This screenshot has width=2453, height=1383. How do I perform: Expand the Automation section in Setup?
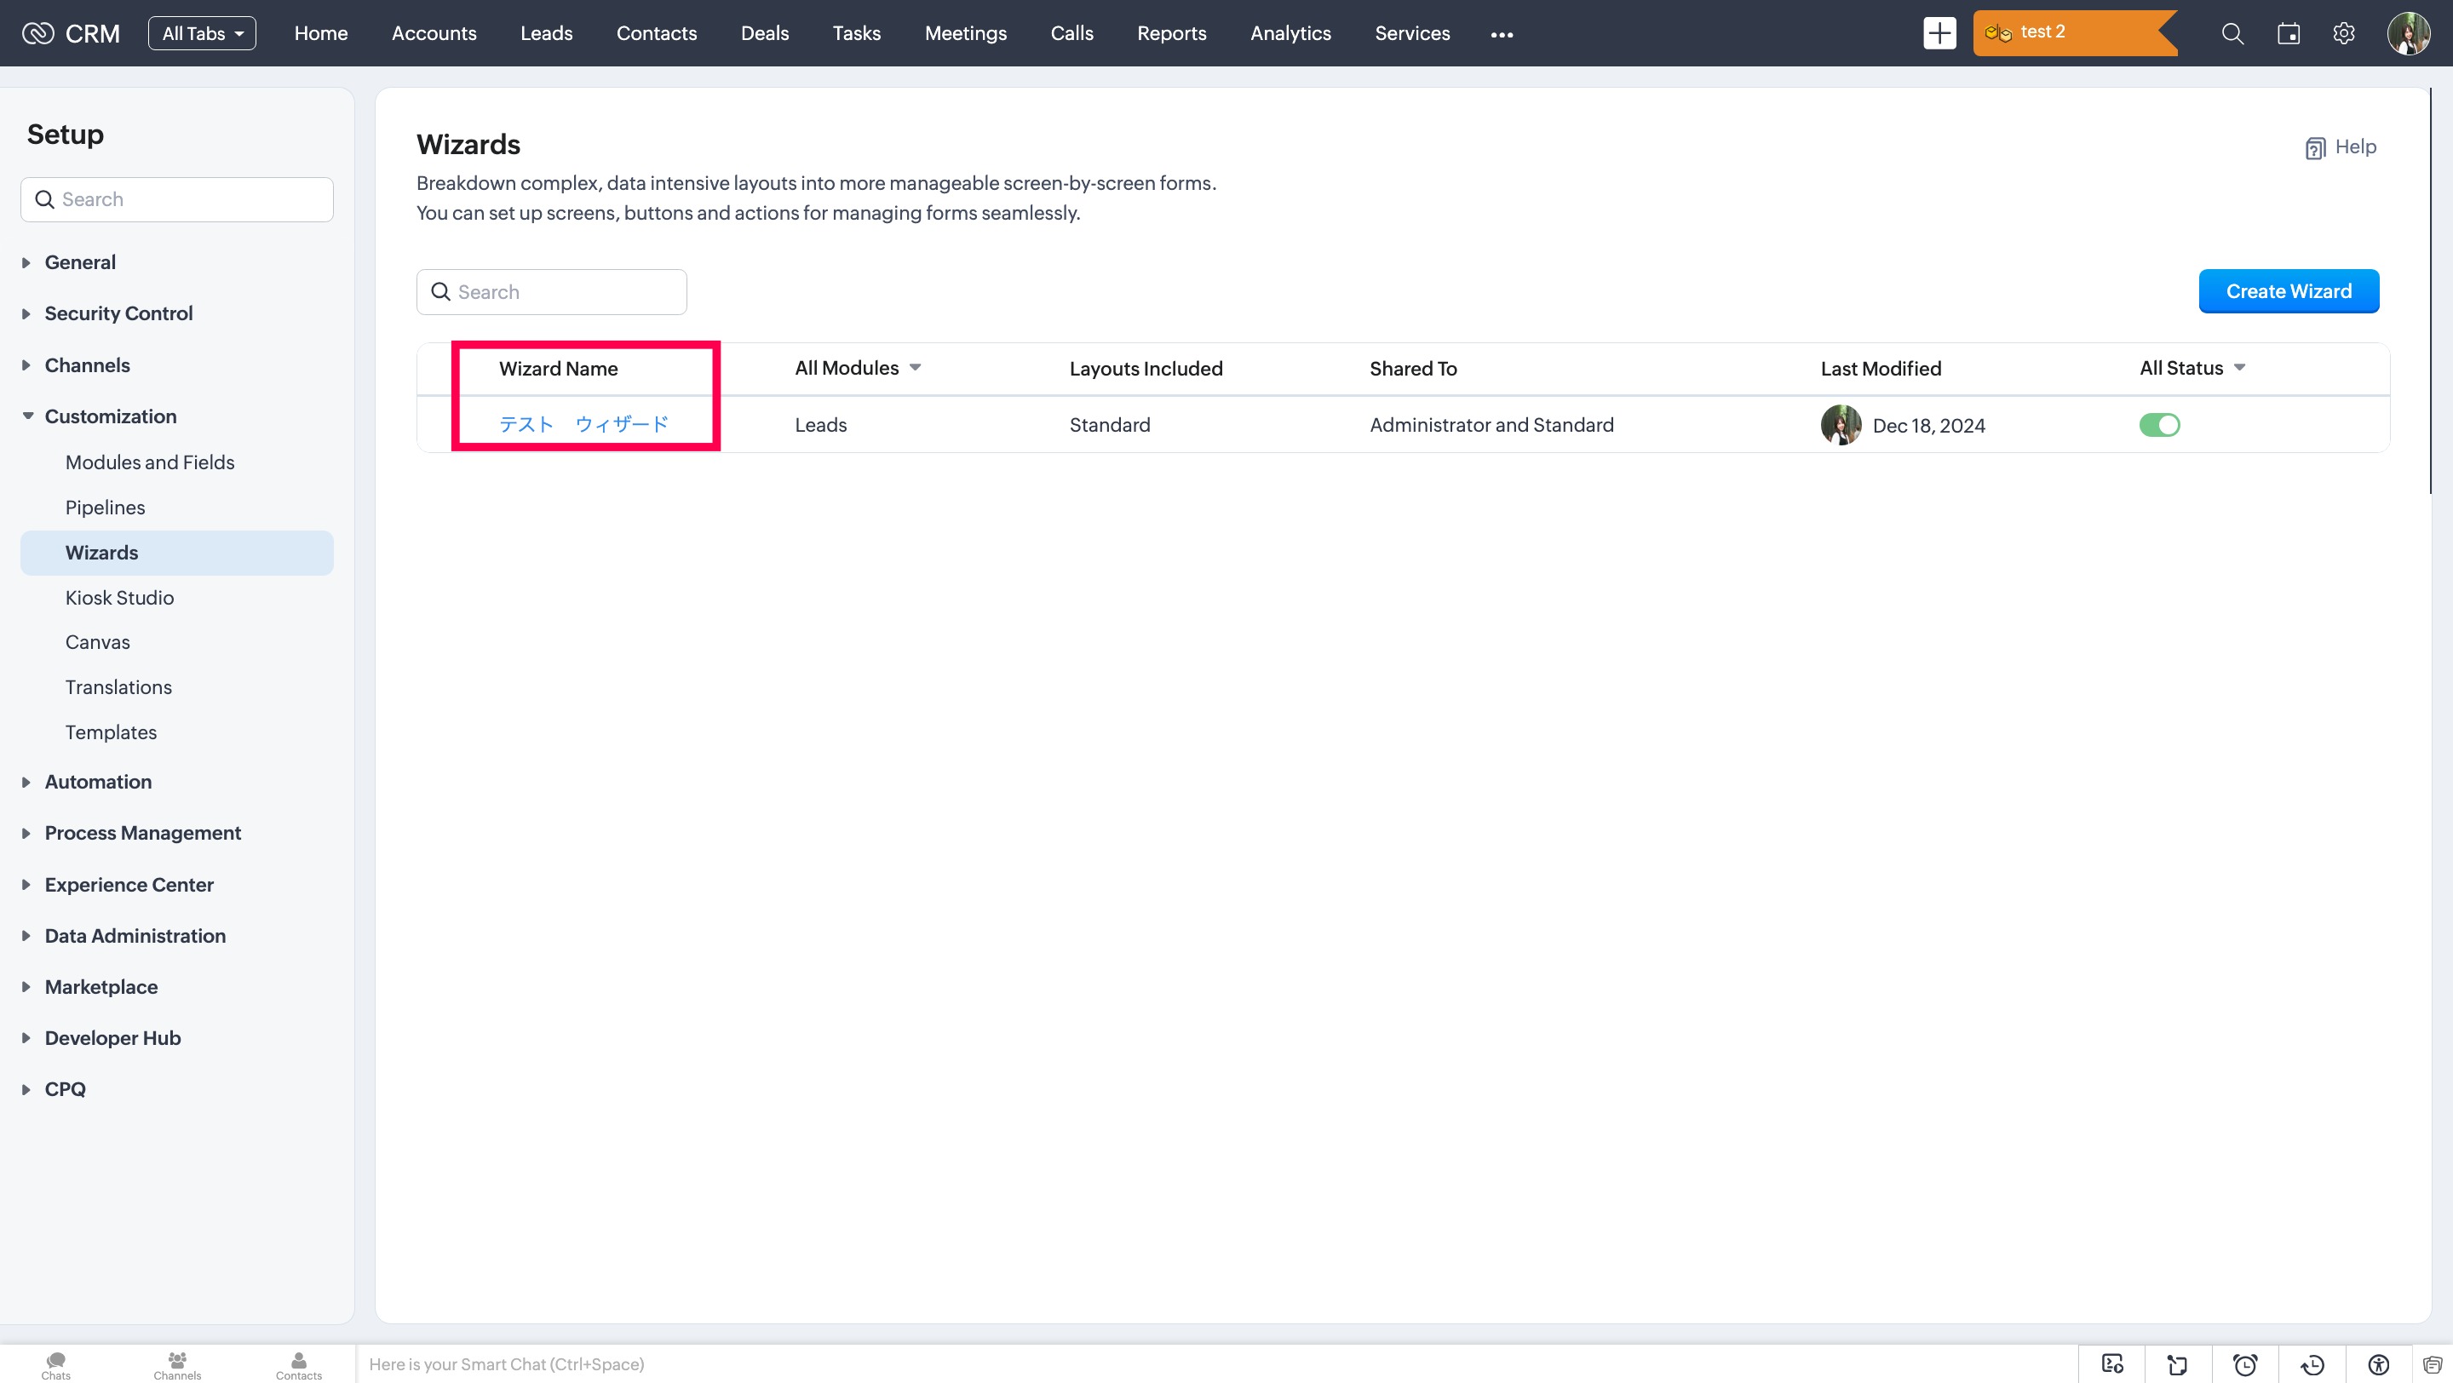click(x=98, y=782)
